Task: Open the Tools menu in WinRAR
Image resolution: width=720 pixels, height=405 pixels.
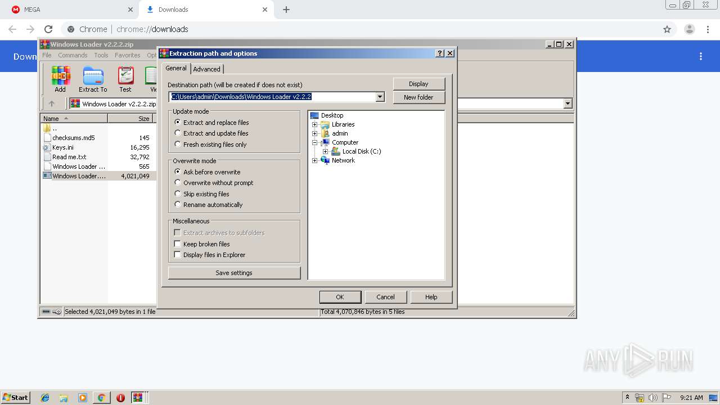Action: tap(101, 55)
